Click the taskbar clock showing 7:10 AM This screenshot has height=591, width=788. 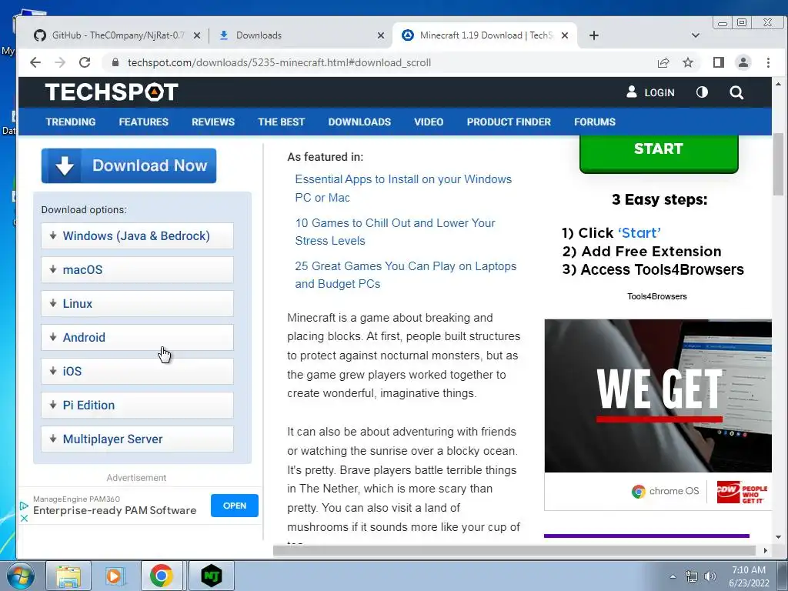pyautogui.click(x=749, y=576)
